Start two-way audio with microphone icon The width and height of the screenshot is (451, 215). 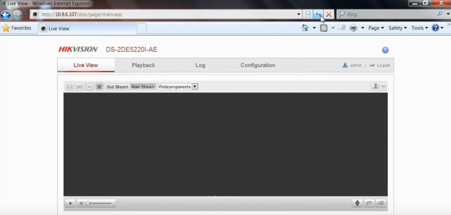357,203
